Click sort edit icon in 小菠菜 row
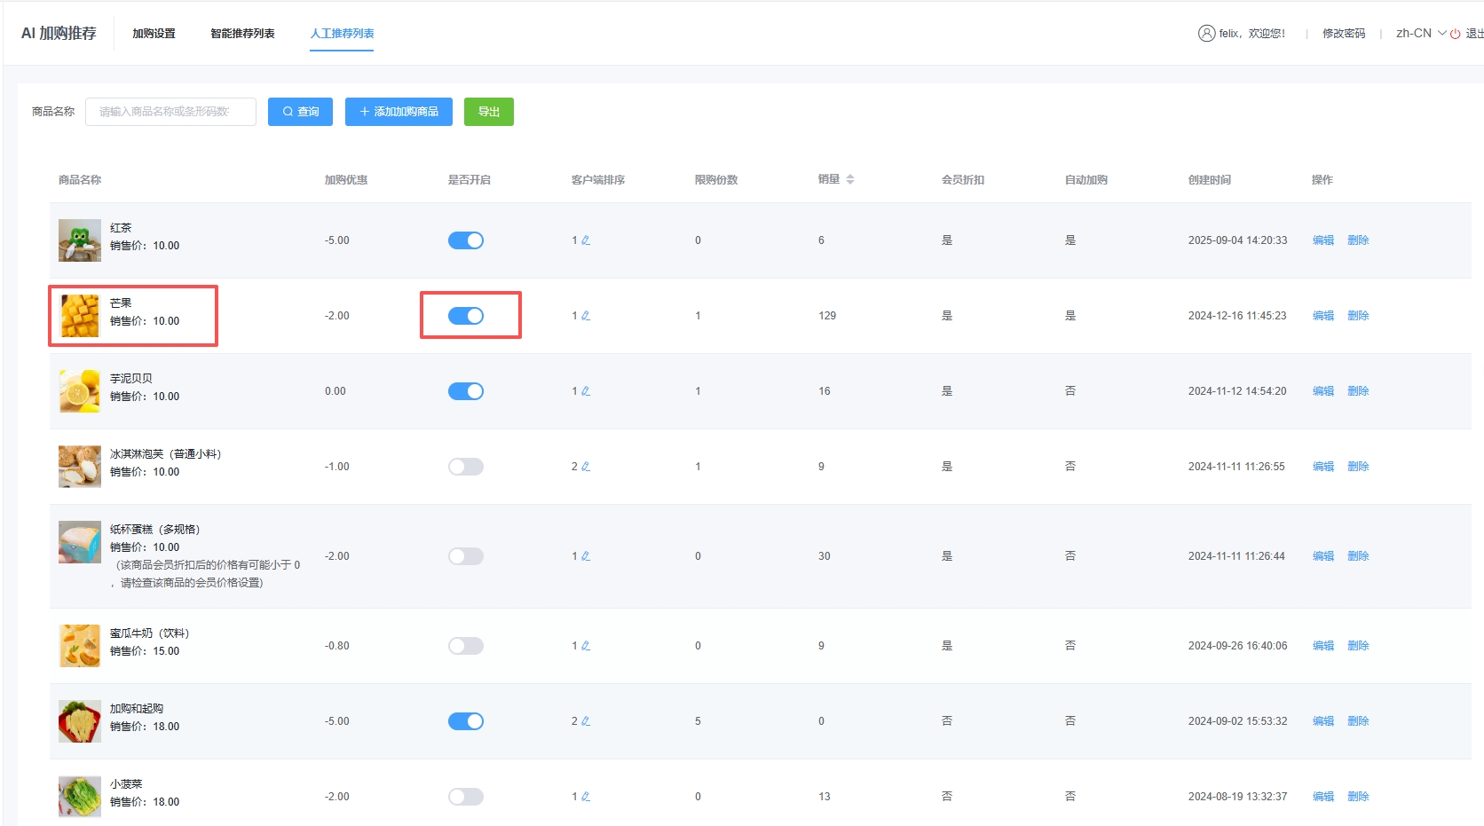This screenshot has width=1484, height=826. click(x=586, y=797)
